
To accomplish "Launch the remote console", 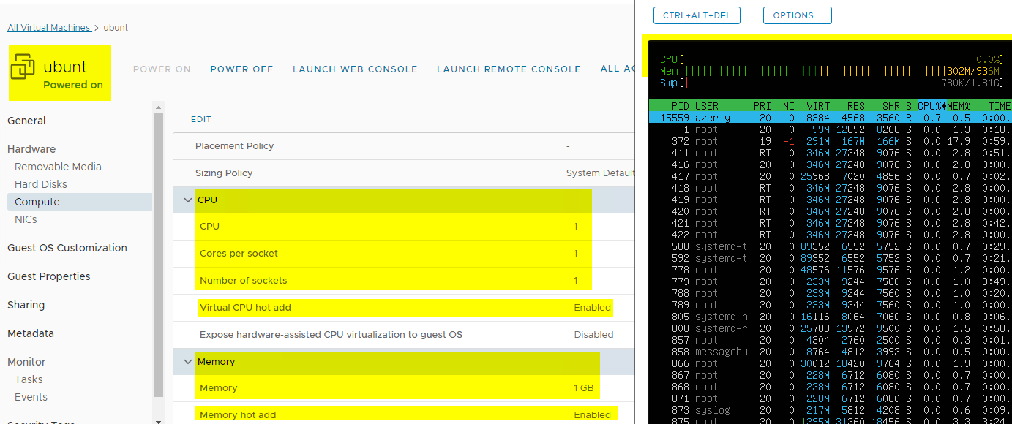I will pyautogui.click(x=509, y=69).
